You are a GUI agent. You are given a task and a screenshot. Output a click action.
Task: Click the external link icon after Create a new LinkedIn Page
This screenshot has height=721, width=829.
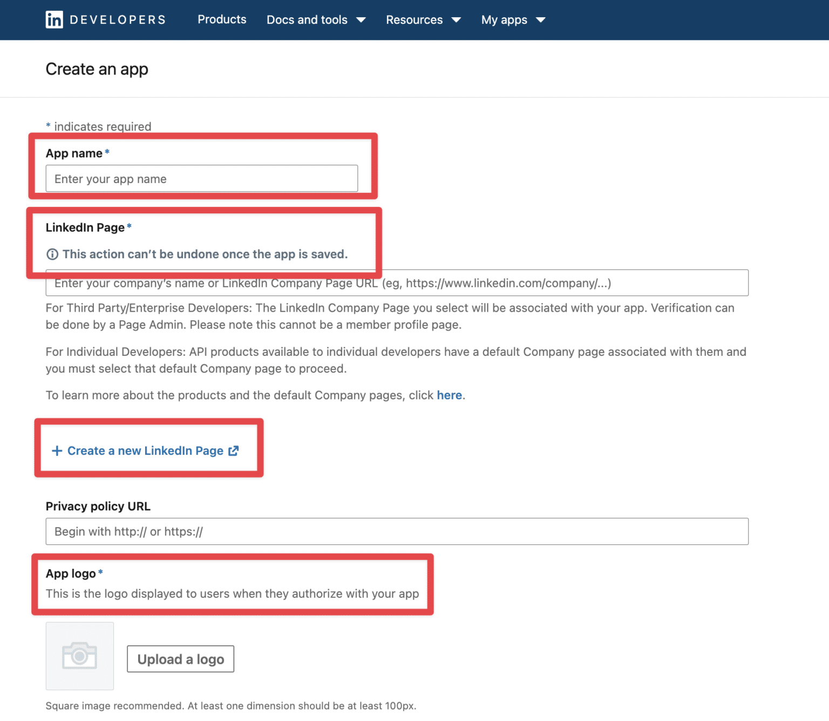click(233, 450)
